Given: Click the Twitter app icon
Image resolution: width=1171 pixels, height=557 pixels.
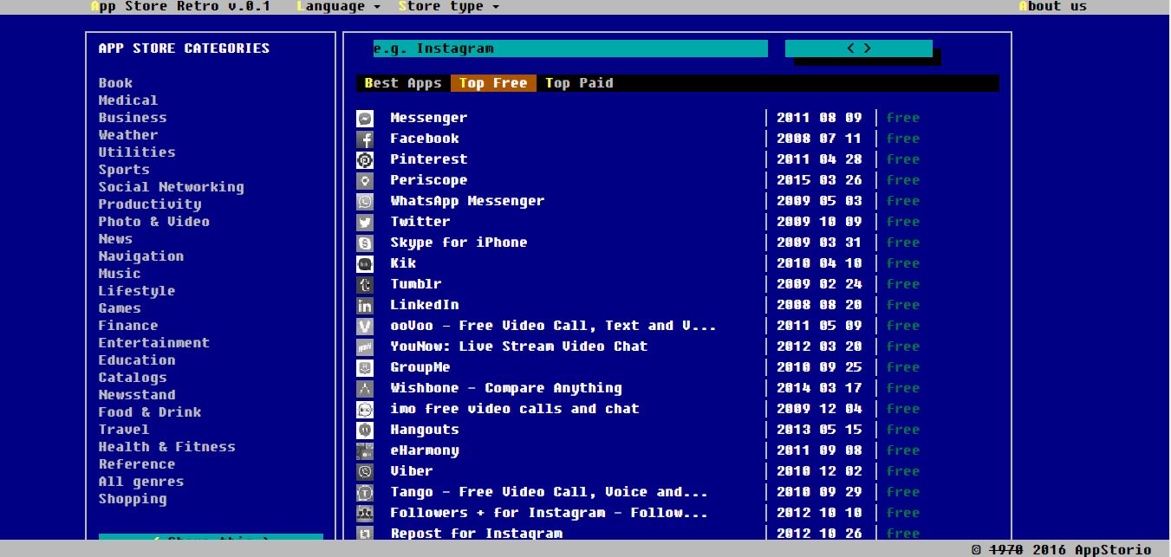Looking at the screenshot, I should click(365, 223).
